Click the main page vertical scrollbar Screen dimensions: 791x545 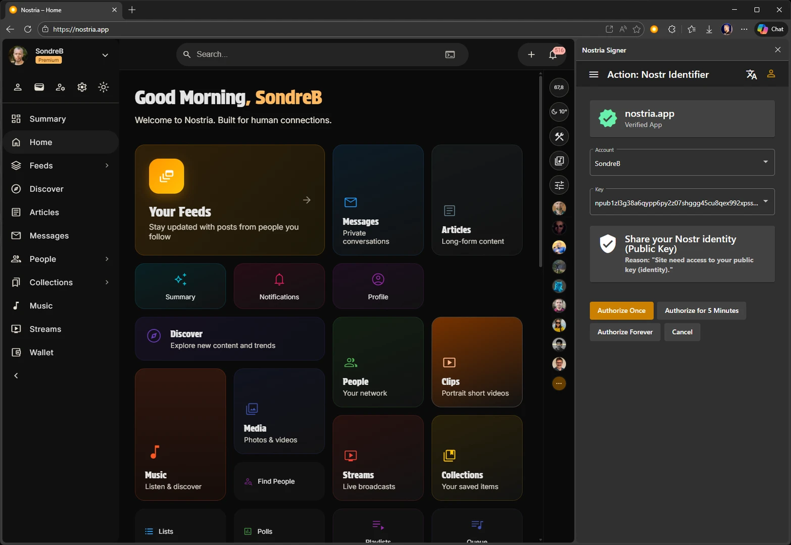(540, 172)
